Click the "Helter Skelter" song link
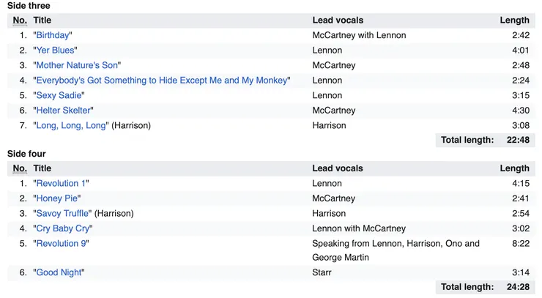The image size is (542, 298). 63,111
